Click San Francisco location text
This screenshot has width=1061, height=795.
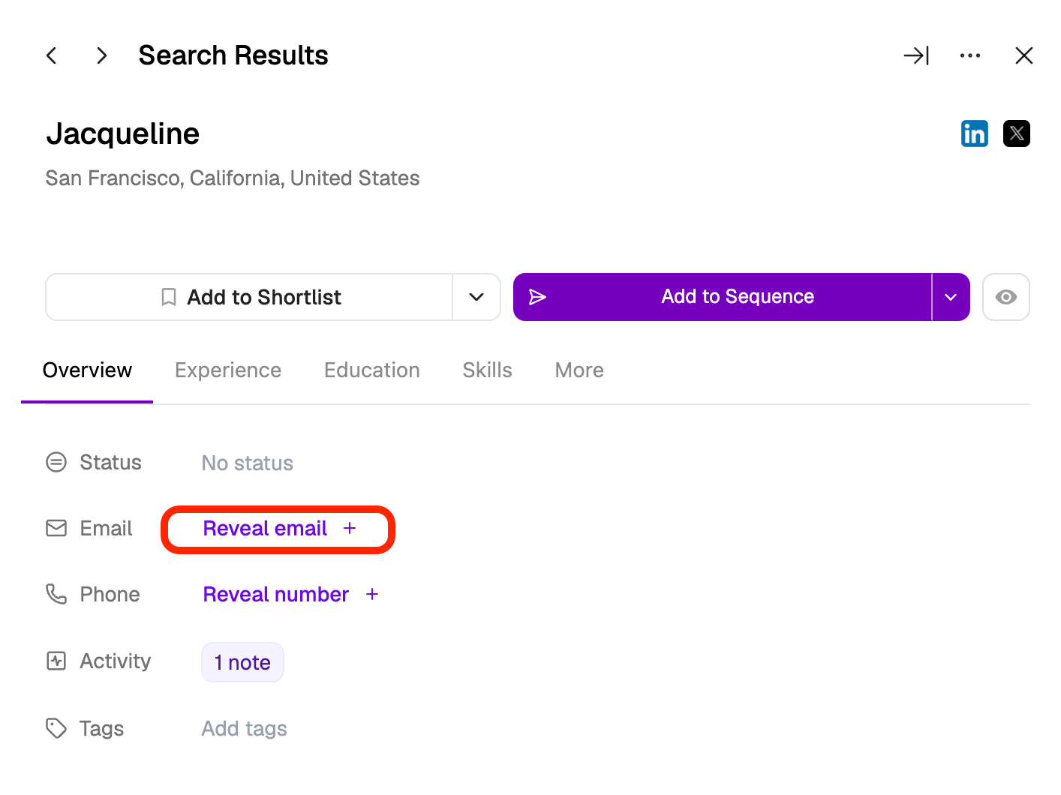(x=233, y=178)
